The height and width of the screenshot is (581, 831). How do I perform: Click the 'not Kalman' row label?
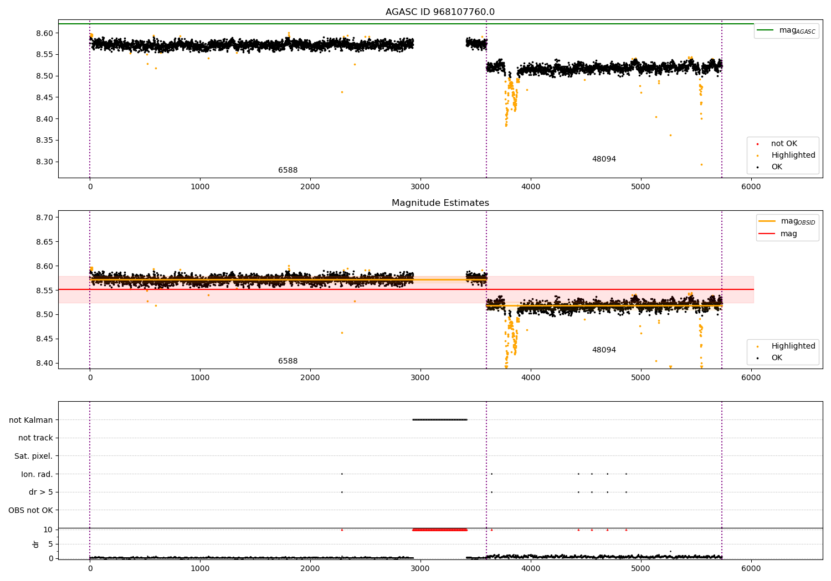pos(31,420)
